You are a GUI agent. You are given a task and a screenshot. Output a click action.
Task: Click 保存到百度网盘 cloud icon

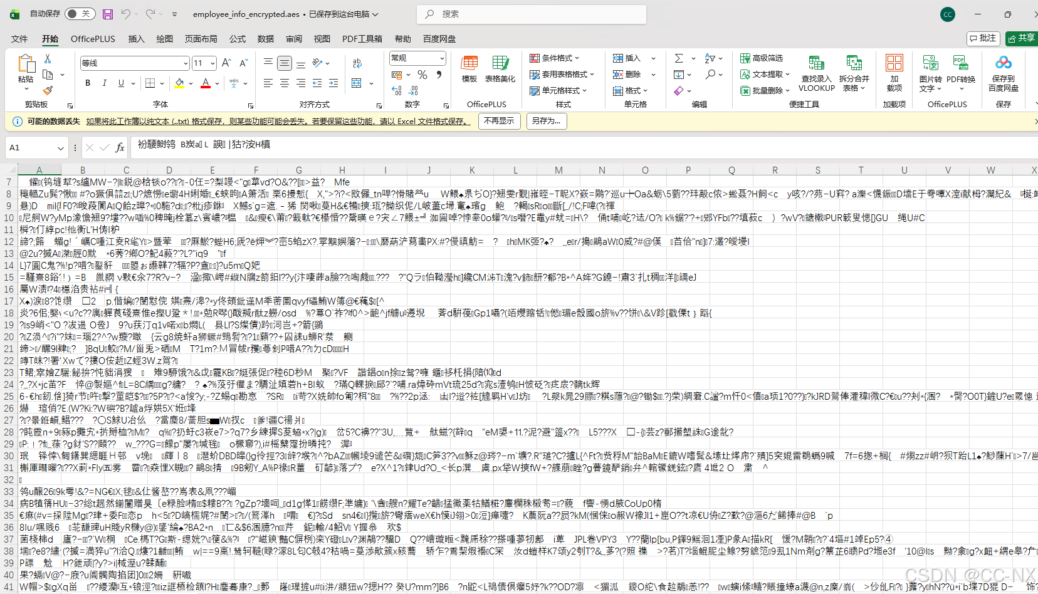click(x=1004, y=73)
